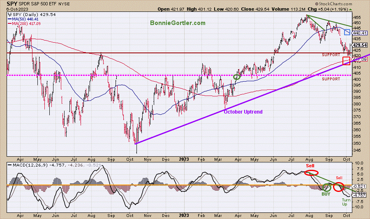370x219 pixels.
Task: Select the 'Open 421.97' value
Action: 171,9
